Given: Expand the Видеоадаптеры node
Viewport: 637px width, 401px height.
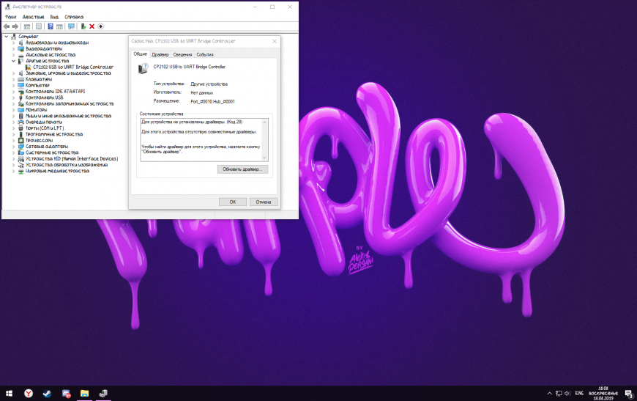Looking at the screenshot, I should [x=13, y=48].
